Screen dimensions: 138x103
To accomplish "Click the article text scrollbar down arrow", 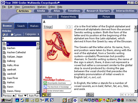I will pos(136,91).
